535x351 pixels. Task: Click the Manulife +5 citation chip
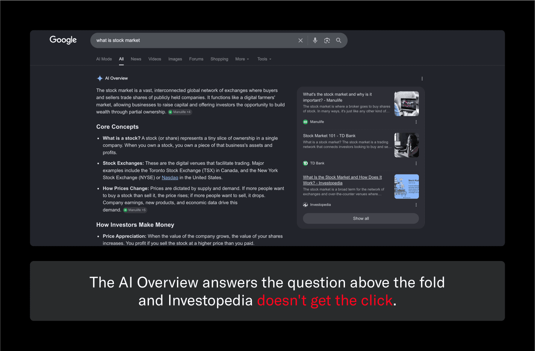(x=135, y=210)
